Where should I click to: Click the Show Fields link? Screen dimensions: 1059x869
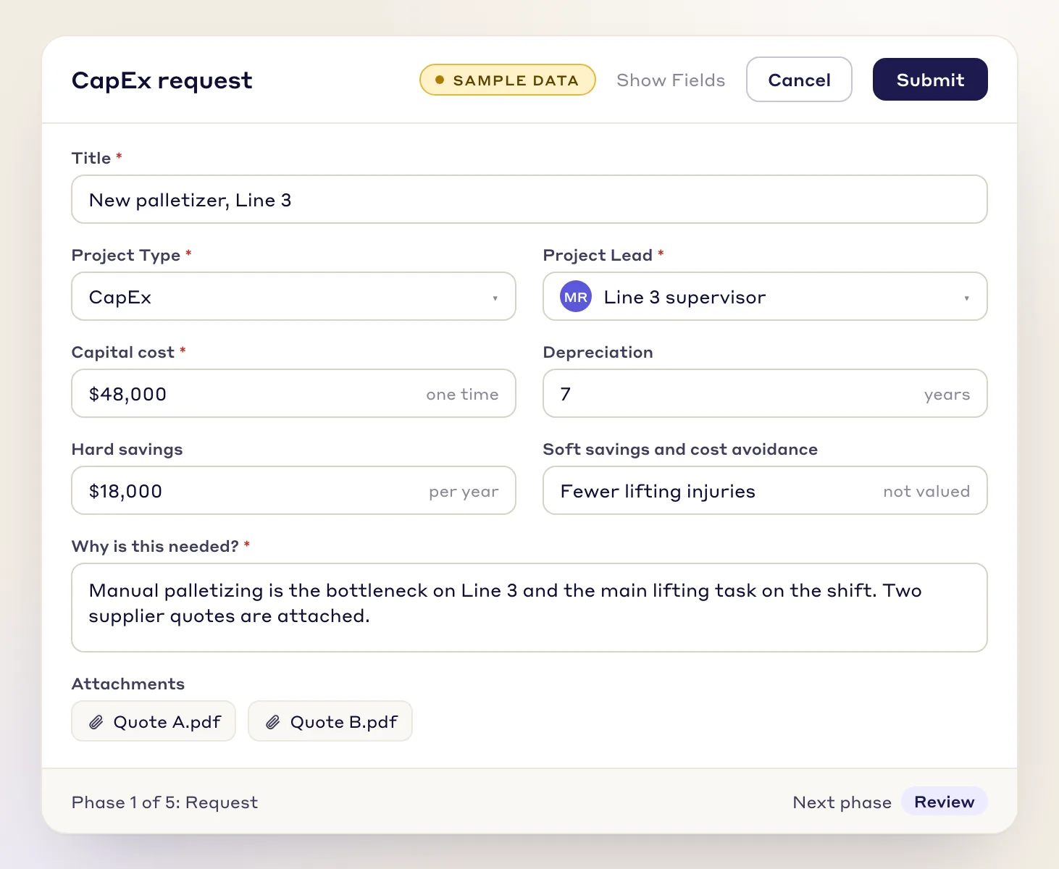[x=671, y=80]
